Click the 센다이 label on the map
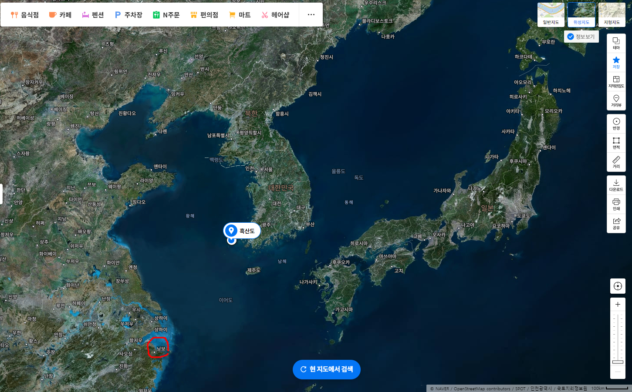This screenshot has width=632, height=392. pyautogui.click(x=548, y=147)
